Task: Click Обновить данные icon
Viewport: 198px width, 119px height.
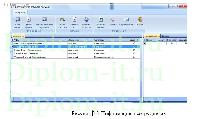Action: (101, 20)
